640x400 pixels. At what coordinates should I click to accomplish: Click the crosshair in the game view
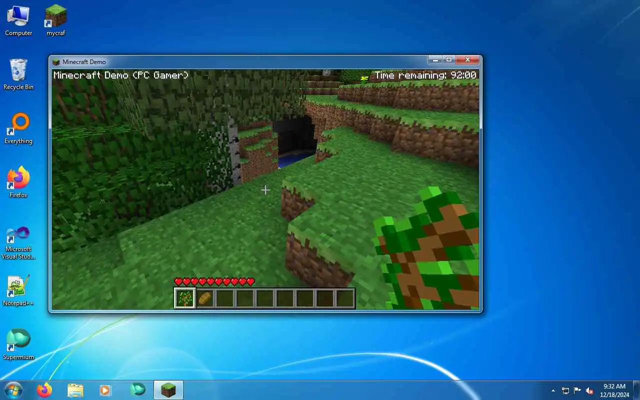(x=265, y=190)
